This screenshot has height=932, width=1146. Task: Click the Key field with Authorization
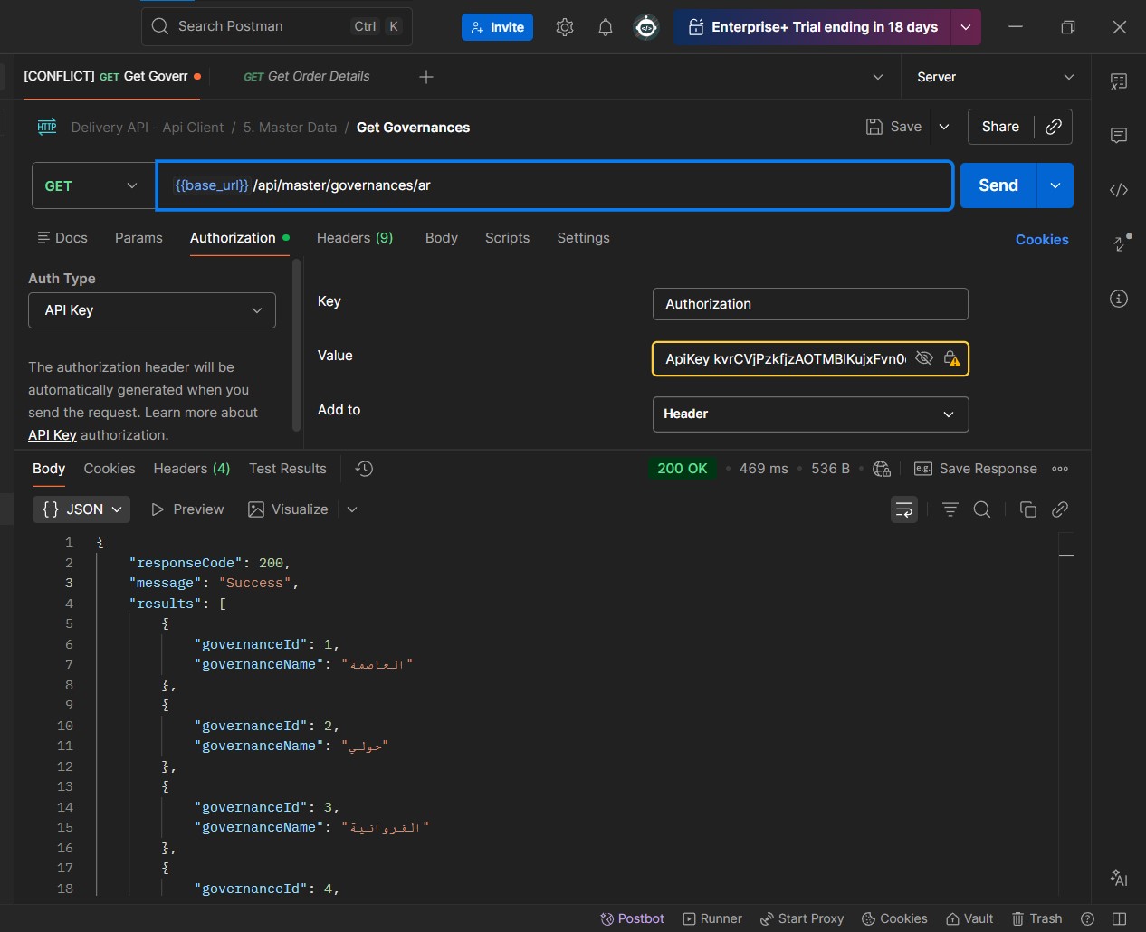coord(810,304)
